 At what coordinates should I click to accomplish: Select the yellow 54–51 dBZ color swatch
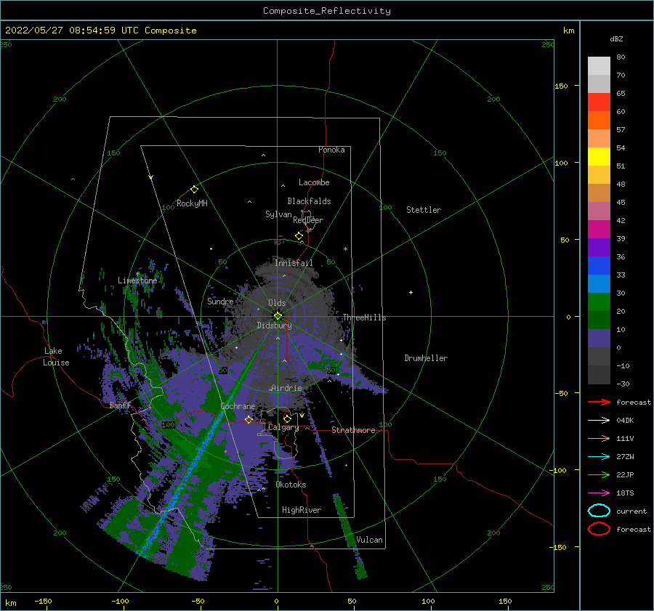(599, 157)
